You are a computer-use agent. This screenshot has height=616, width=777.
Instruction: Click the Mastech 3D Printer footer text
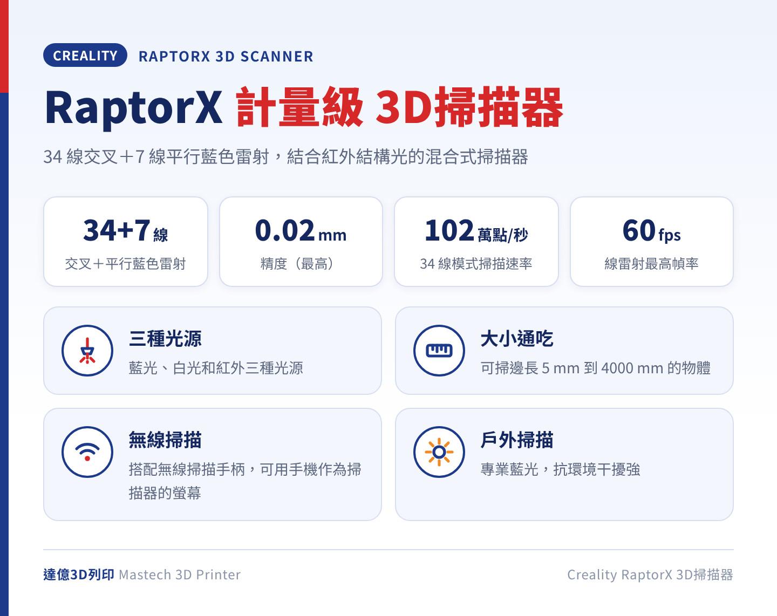(180, 574)
